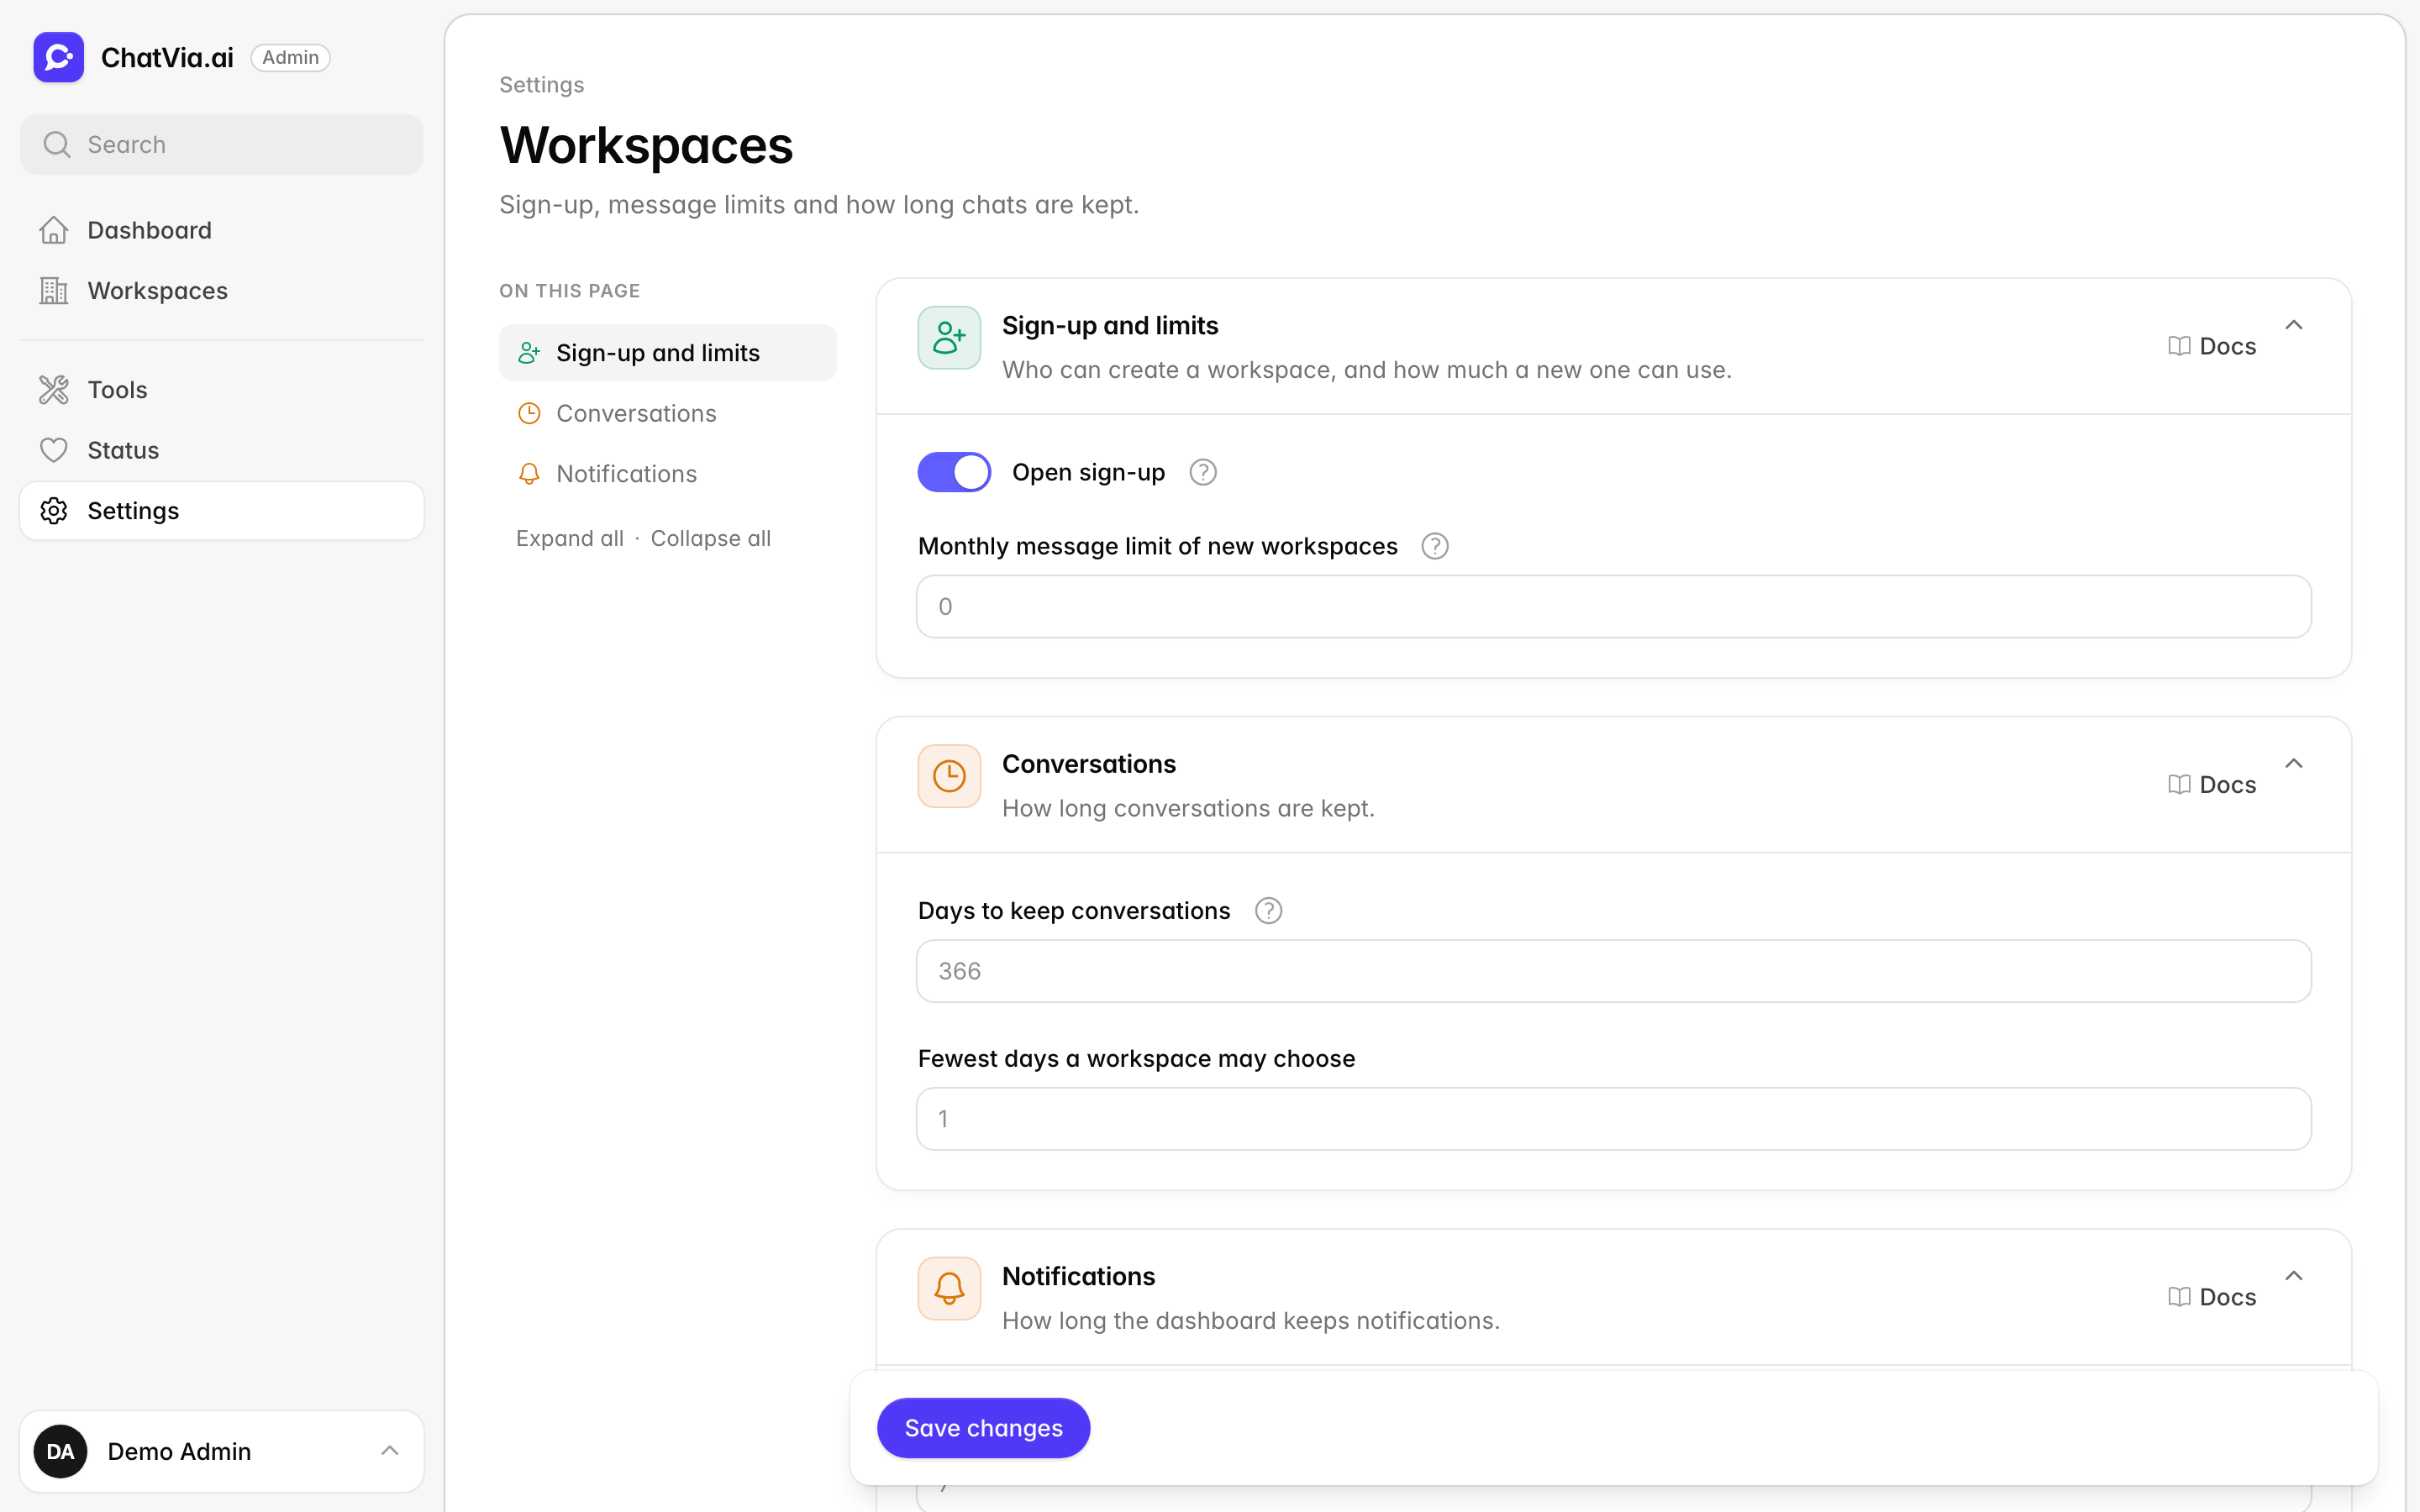Click Expand all link
This screenshot has height=1512, width=2420.
coord(570,538)
